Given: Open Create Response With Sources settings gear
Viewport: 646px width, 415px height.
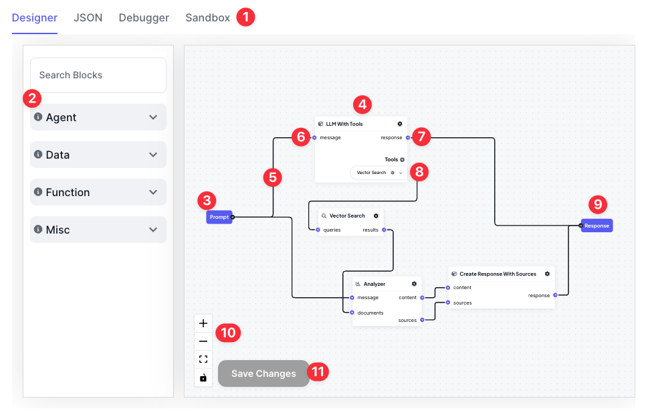Looking at the screenshot, I should click(x=547, y=274).
